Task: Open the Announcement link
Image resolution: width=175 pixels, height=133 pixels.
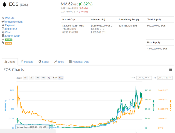Action: point(14,22)
